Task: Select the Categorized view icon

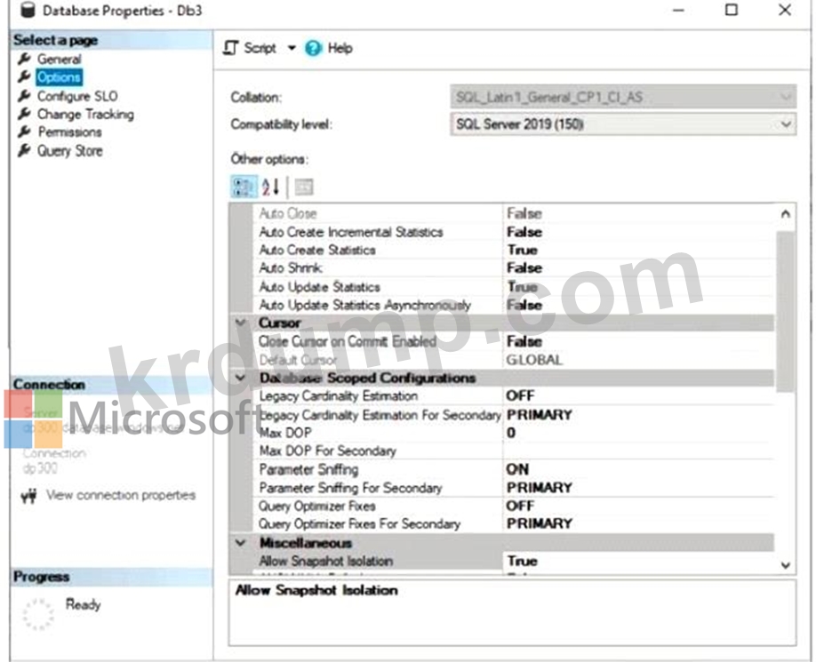Action: click(x=243, y=187)
